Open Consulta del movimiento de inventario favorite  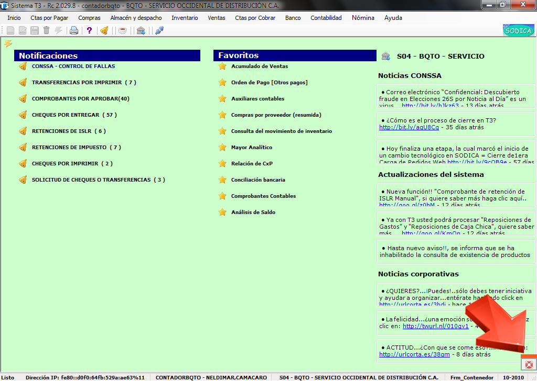pos(282,131)
